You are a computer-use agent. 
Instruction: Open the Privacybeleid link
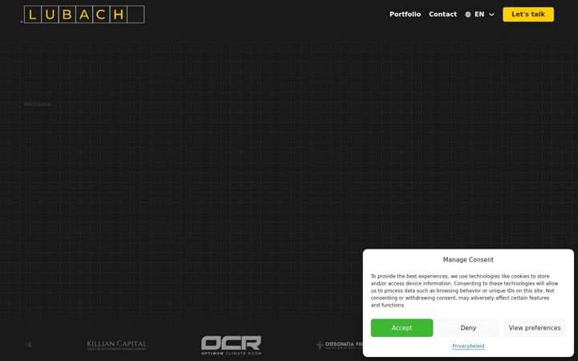468,346
